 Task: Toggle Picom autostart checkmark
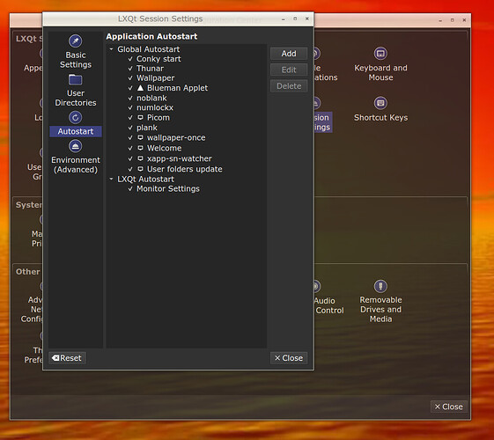(130, 118)
